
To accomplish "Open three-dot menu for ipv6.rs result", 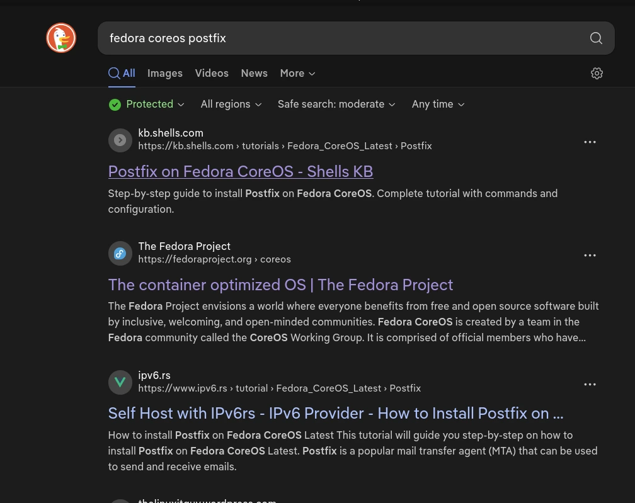I will (x=590, y=385).
